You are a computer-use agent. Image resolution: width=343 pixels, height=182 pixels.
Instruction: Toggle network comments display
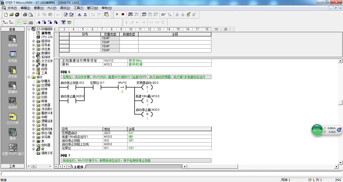pyautogui.click(x=25, y=22)
